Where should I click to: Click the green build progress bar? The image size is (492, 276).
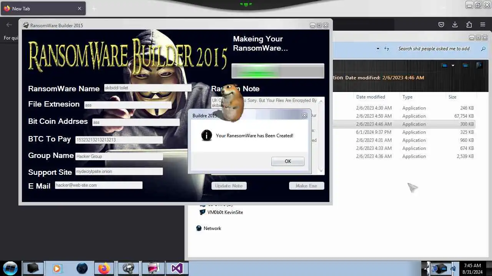(x=278, y=71)
